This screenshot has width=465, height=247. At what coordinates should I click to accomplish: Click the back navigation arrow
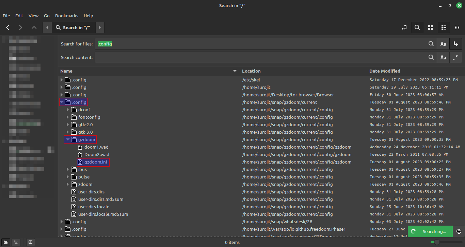click(7, 27)
